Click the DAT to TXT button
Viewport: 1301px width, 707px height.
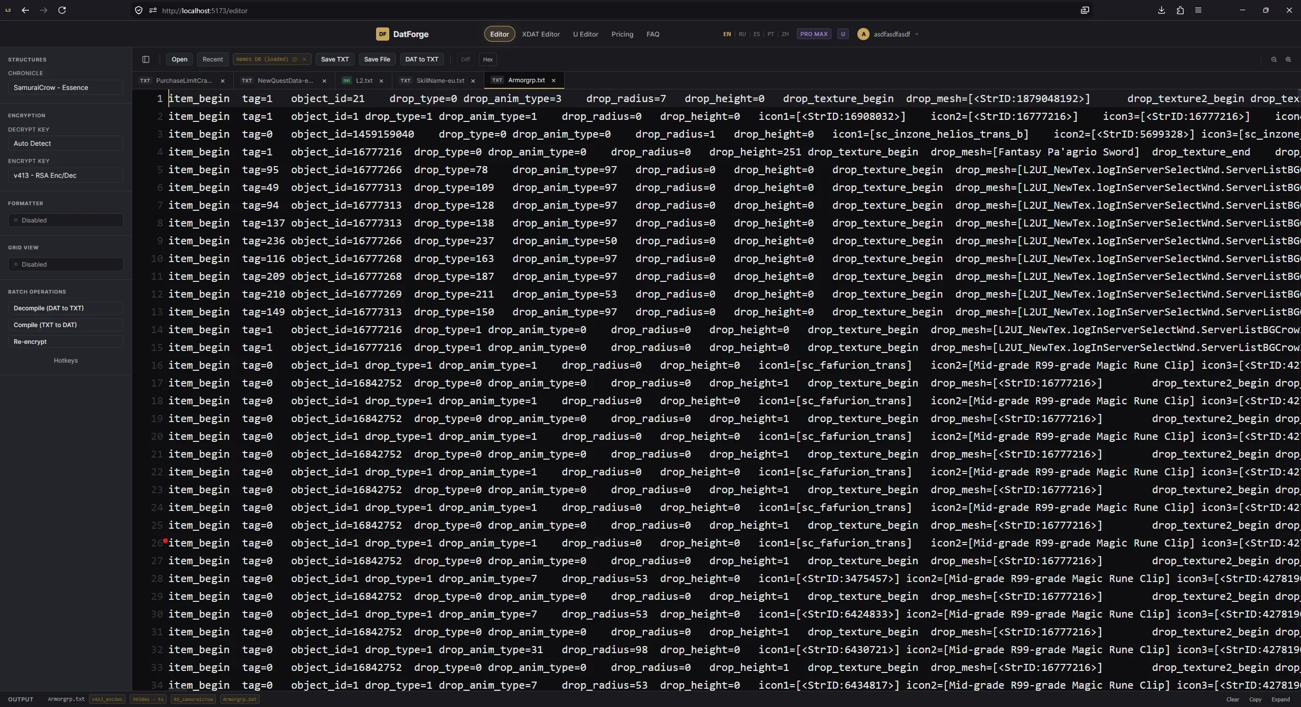pyautogui.click(x=422, y=59)
